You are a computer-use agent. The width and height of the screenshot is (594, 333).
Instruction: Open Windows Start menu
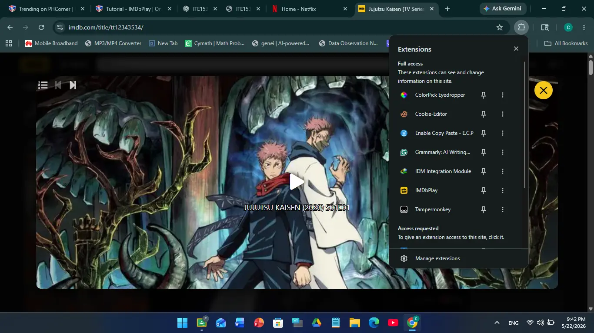click(x=182, y=323)
